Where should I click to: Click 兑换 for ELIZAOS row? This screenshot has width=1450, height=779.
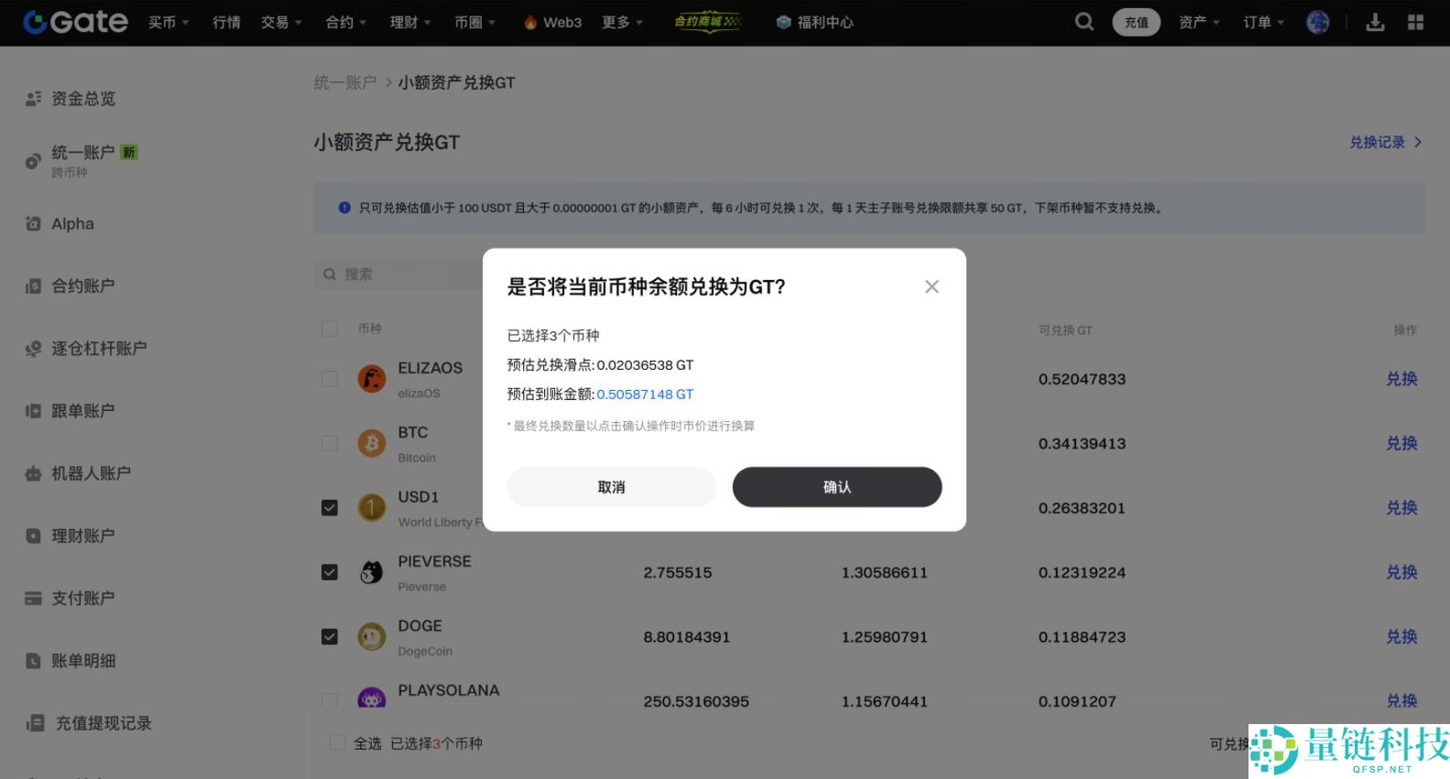(1401, 378)
